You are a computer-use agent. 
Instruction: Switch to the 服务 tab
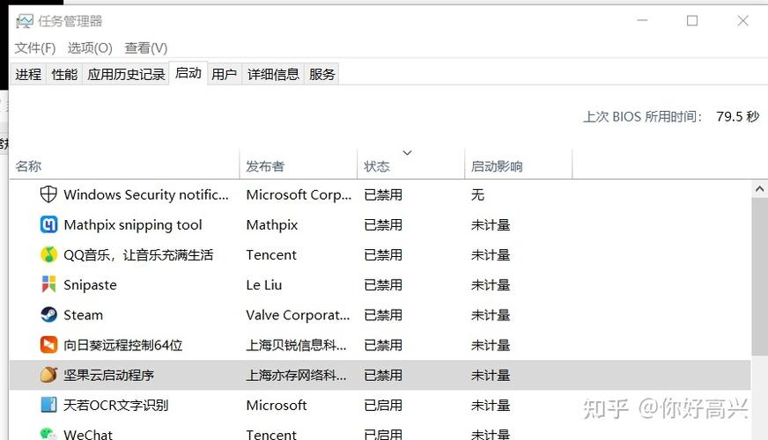click(321, 75)
